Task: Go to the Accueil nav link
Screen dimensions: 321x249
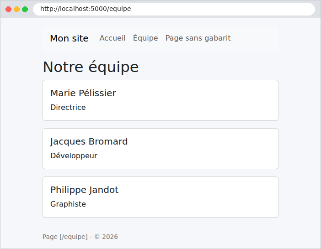Action: 112,38
